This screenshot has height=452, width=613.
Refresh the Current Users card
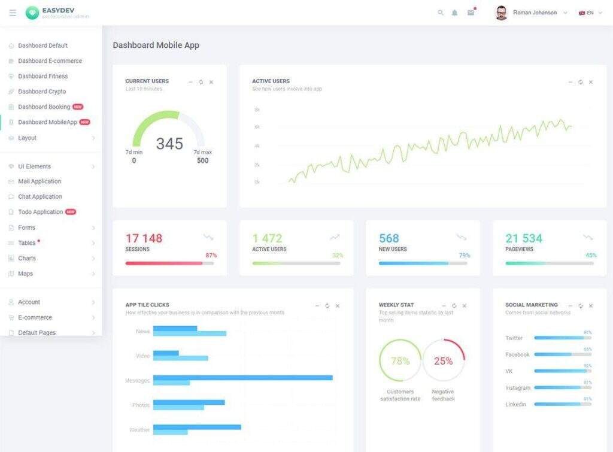(201, 82)
